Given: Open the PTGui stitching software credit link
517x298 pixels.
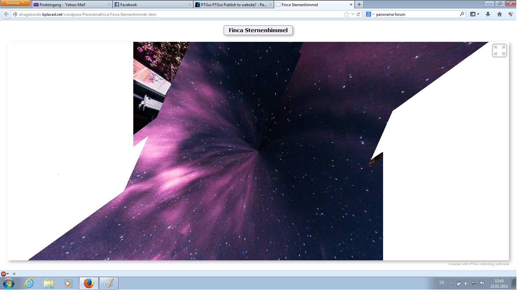Looking at the screenshot, I should pos(478,264).
